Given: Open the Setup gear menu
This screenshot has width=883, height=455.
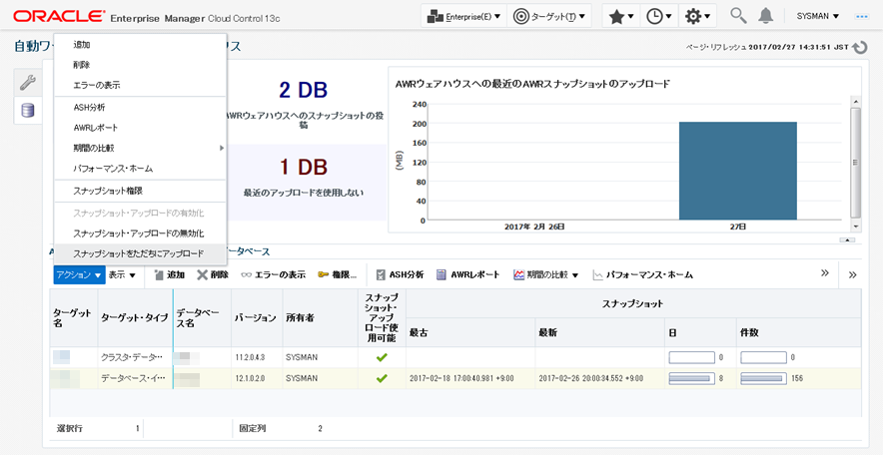Looking at the screenshot, I should click(x=697, y=17).
